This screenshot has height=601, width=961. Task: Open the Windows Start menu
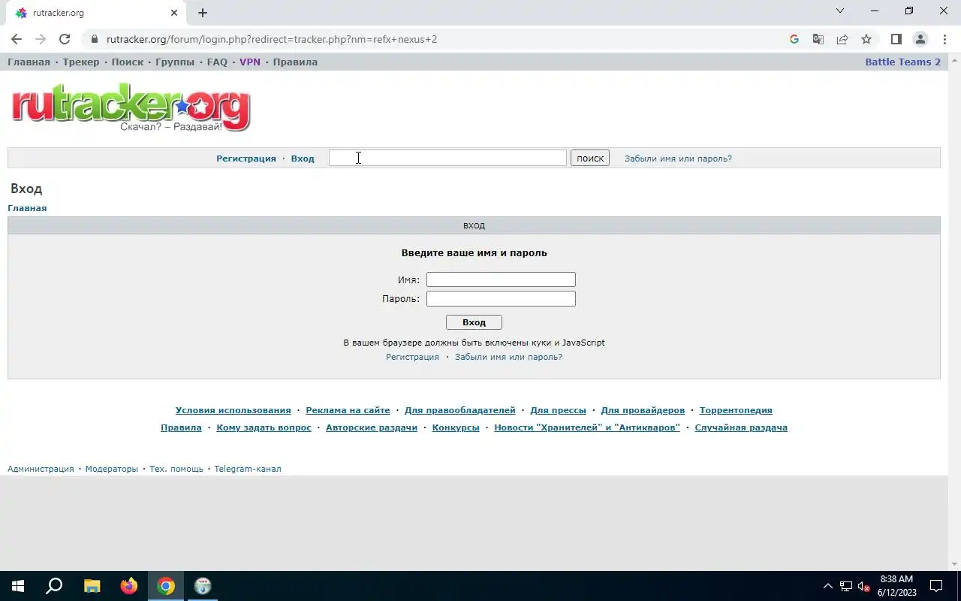(18, 586)
